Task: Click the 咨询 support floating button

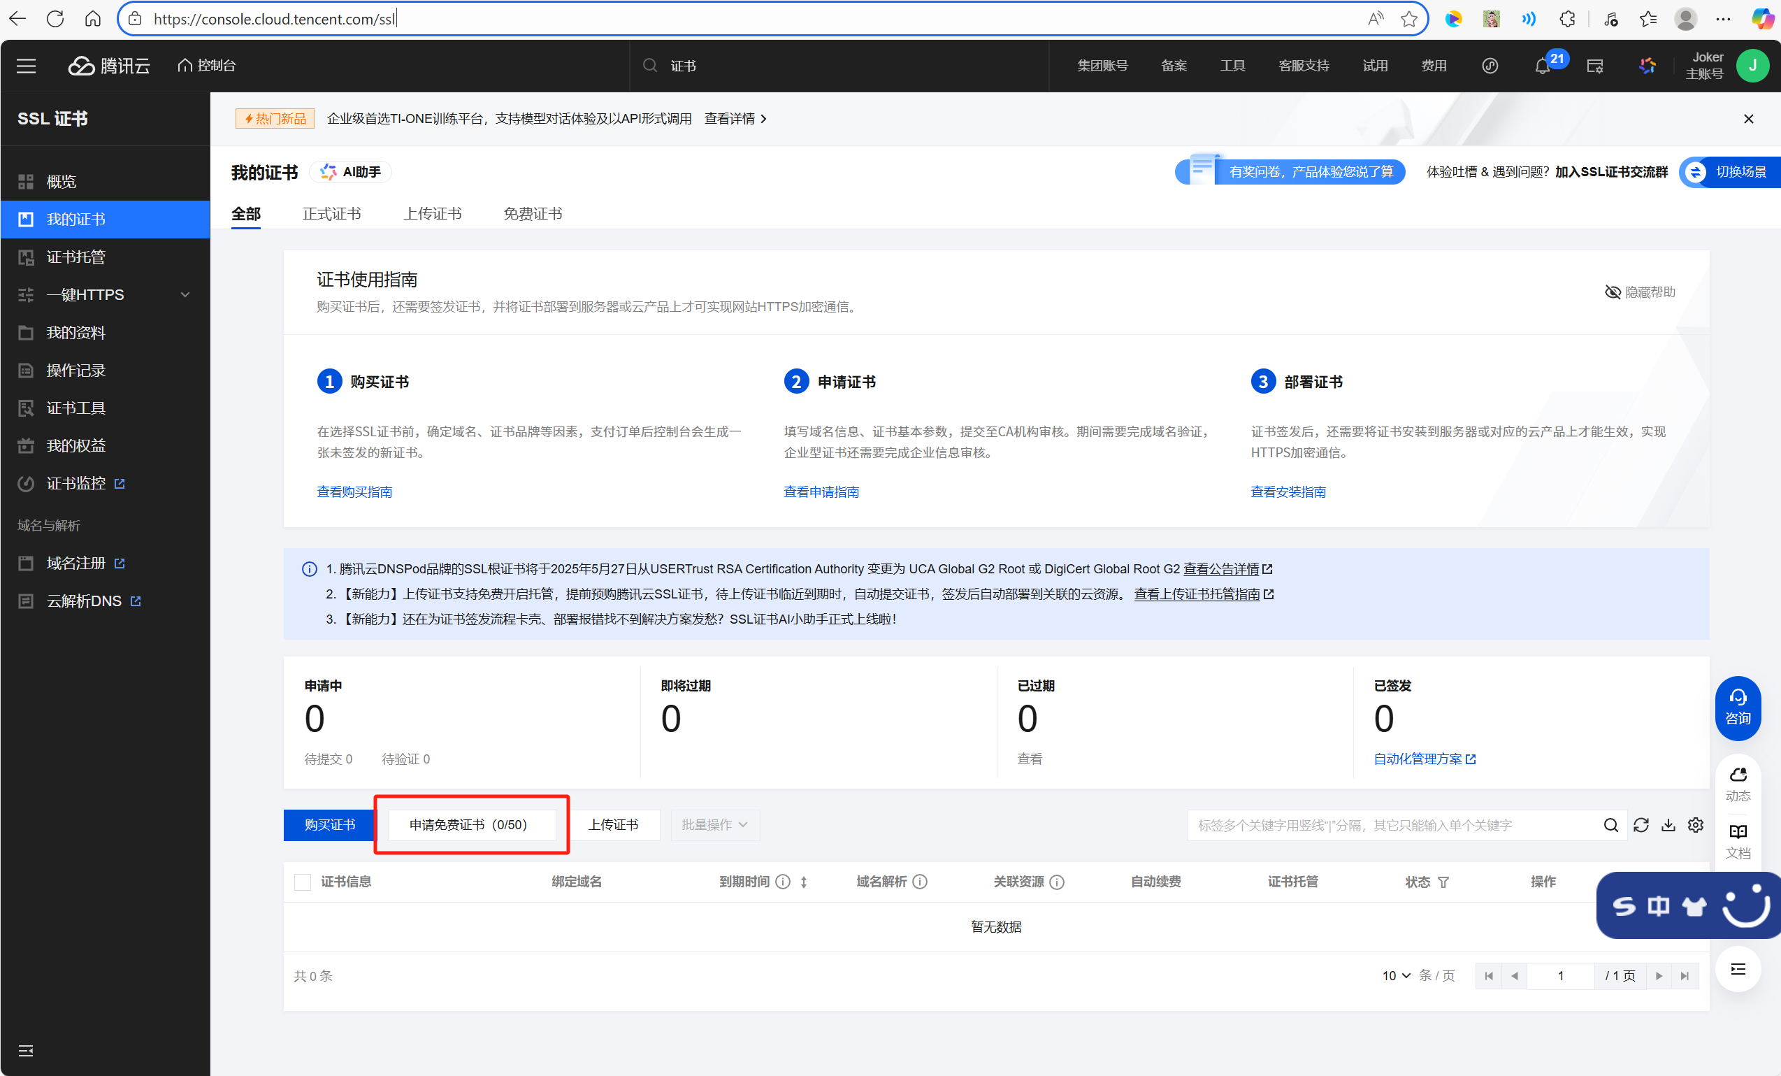Action: coord(1738,708)
